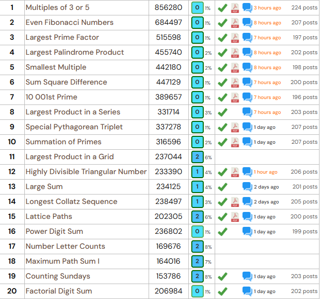323x299 pixels.
Task: Click difficulty badge 2 for Largest Product in a Grid
Action: (x=197, y=157)
